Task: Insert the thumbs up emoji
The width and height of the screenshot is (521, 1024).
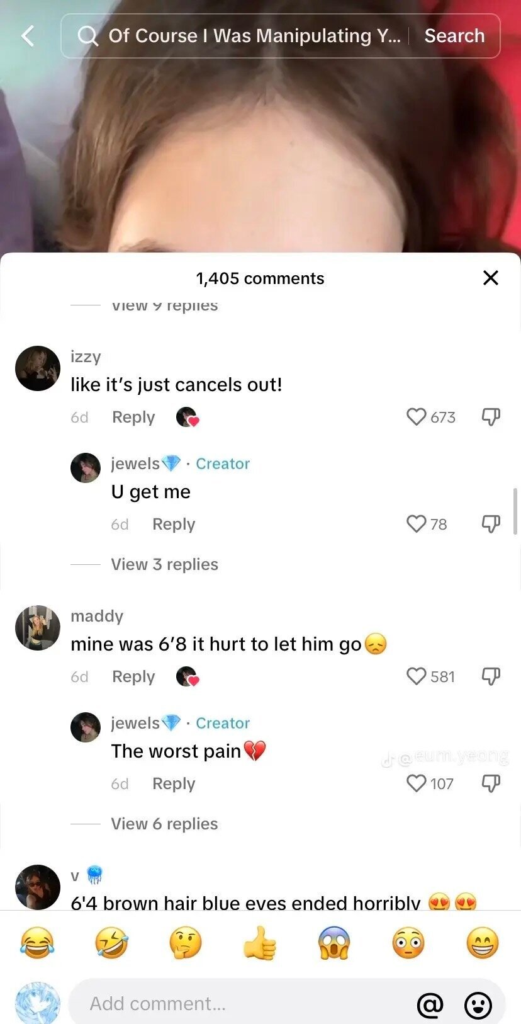Action: [x=260, y=943]
